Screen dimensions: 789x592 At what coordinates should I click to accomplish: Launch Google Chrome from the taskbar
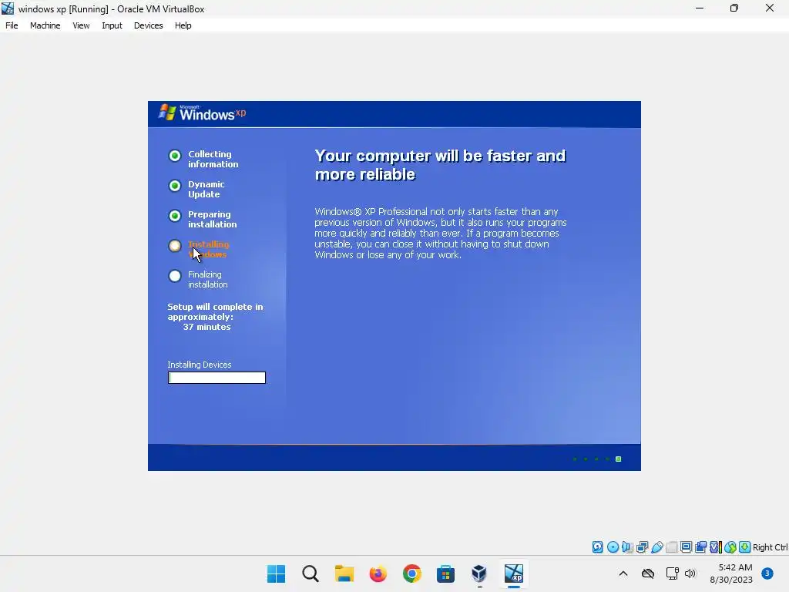pyautogui.click(x=411, y=573)
